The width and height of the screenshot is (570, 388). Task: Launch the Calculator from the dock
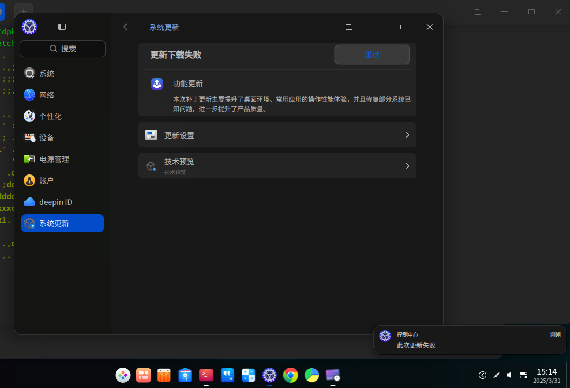point(248,375)
